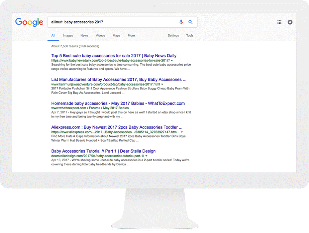Switch to the News tab
The image size is (309, 233).
[84, 36]
